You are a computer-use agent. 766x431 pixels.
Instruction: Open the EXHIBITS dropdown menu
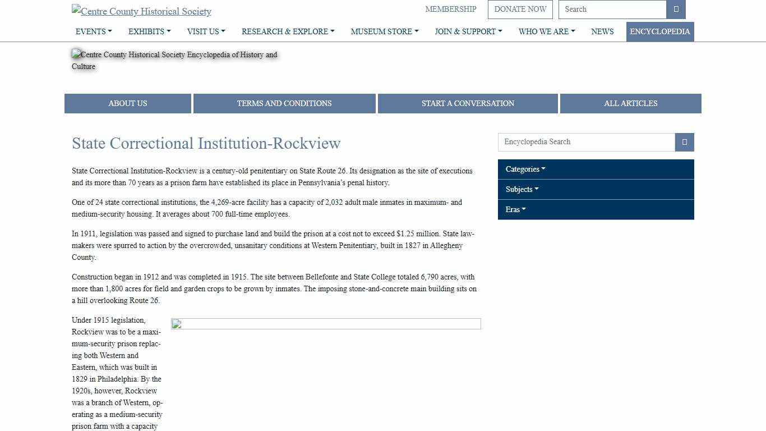149,31
